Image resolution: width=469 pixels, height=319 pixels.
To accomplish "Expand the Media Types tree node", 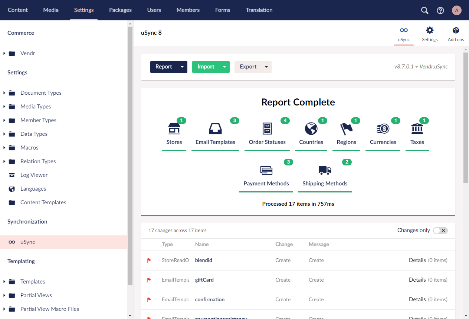I will tap(4, 107).
